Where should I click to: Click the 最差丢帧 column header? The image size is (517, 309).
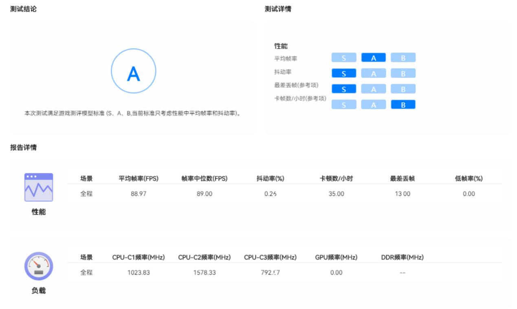point(402,178)
